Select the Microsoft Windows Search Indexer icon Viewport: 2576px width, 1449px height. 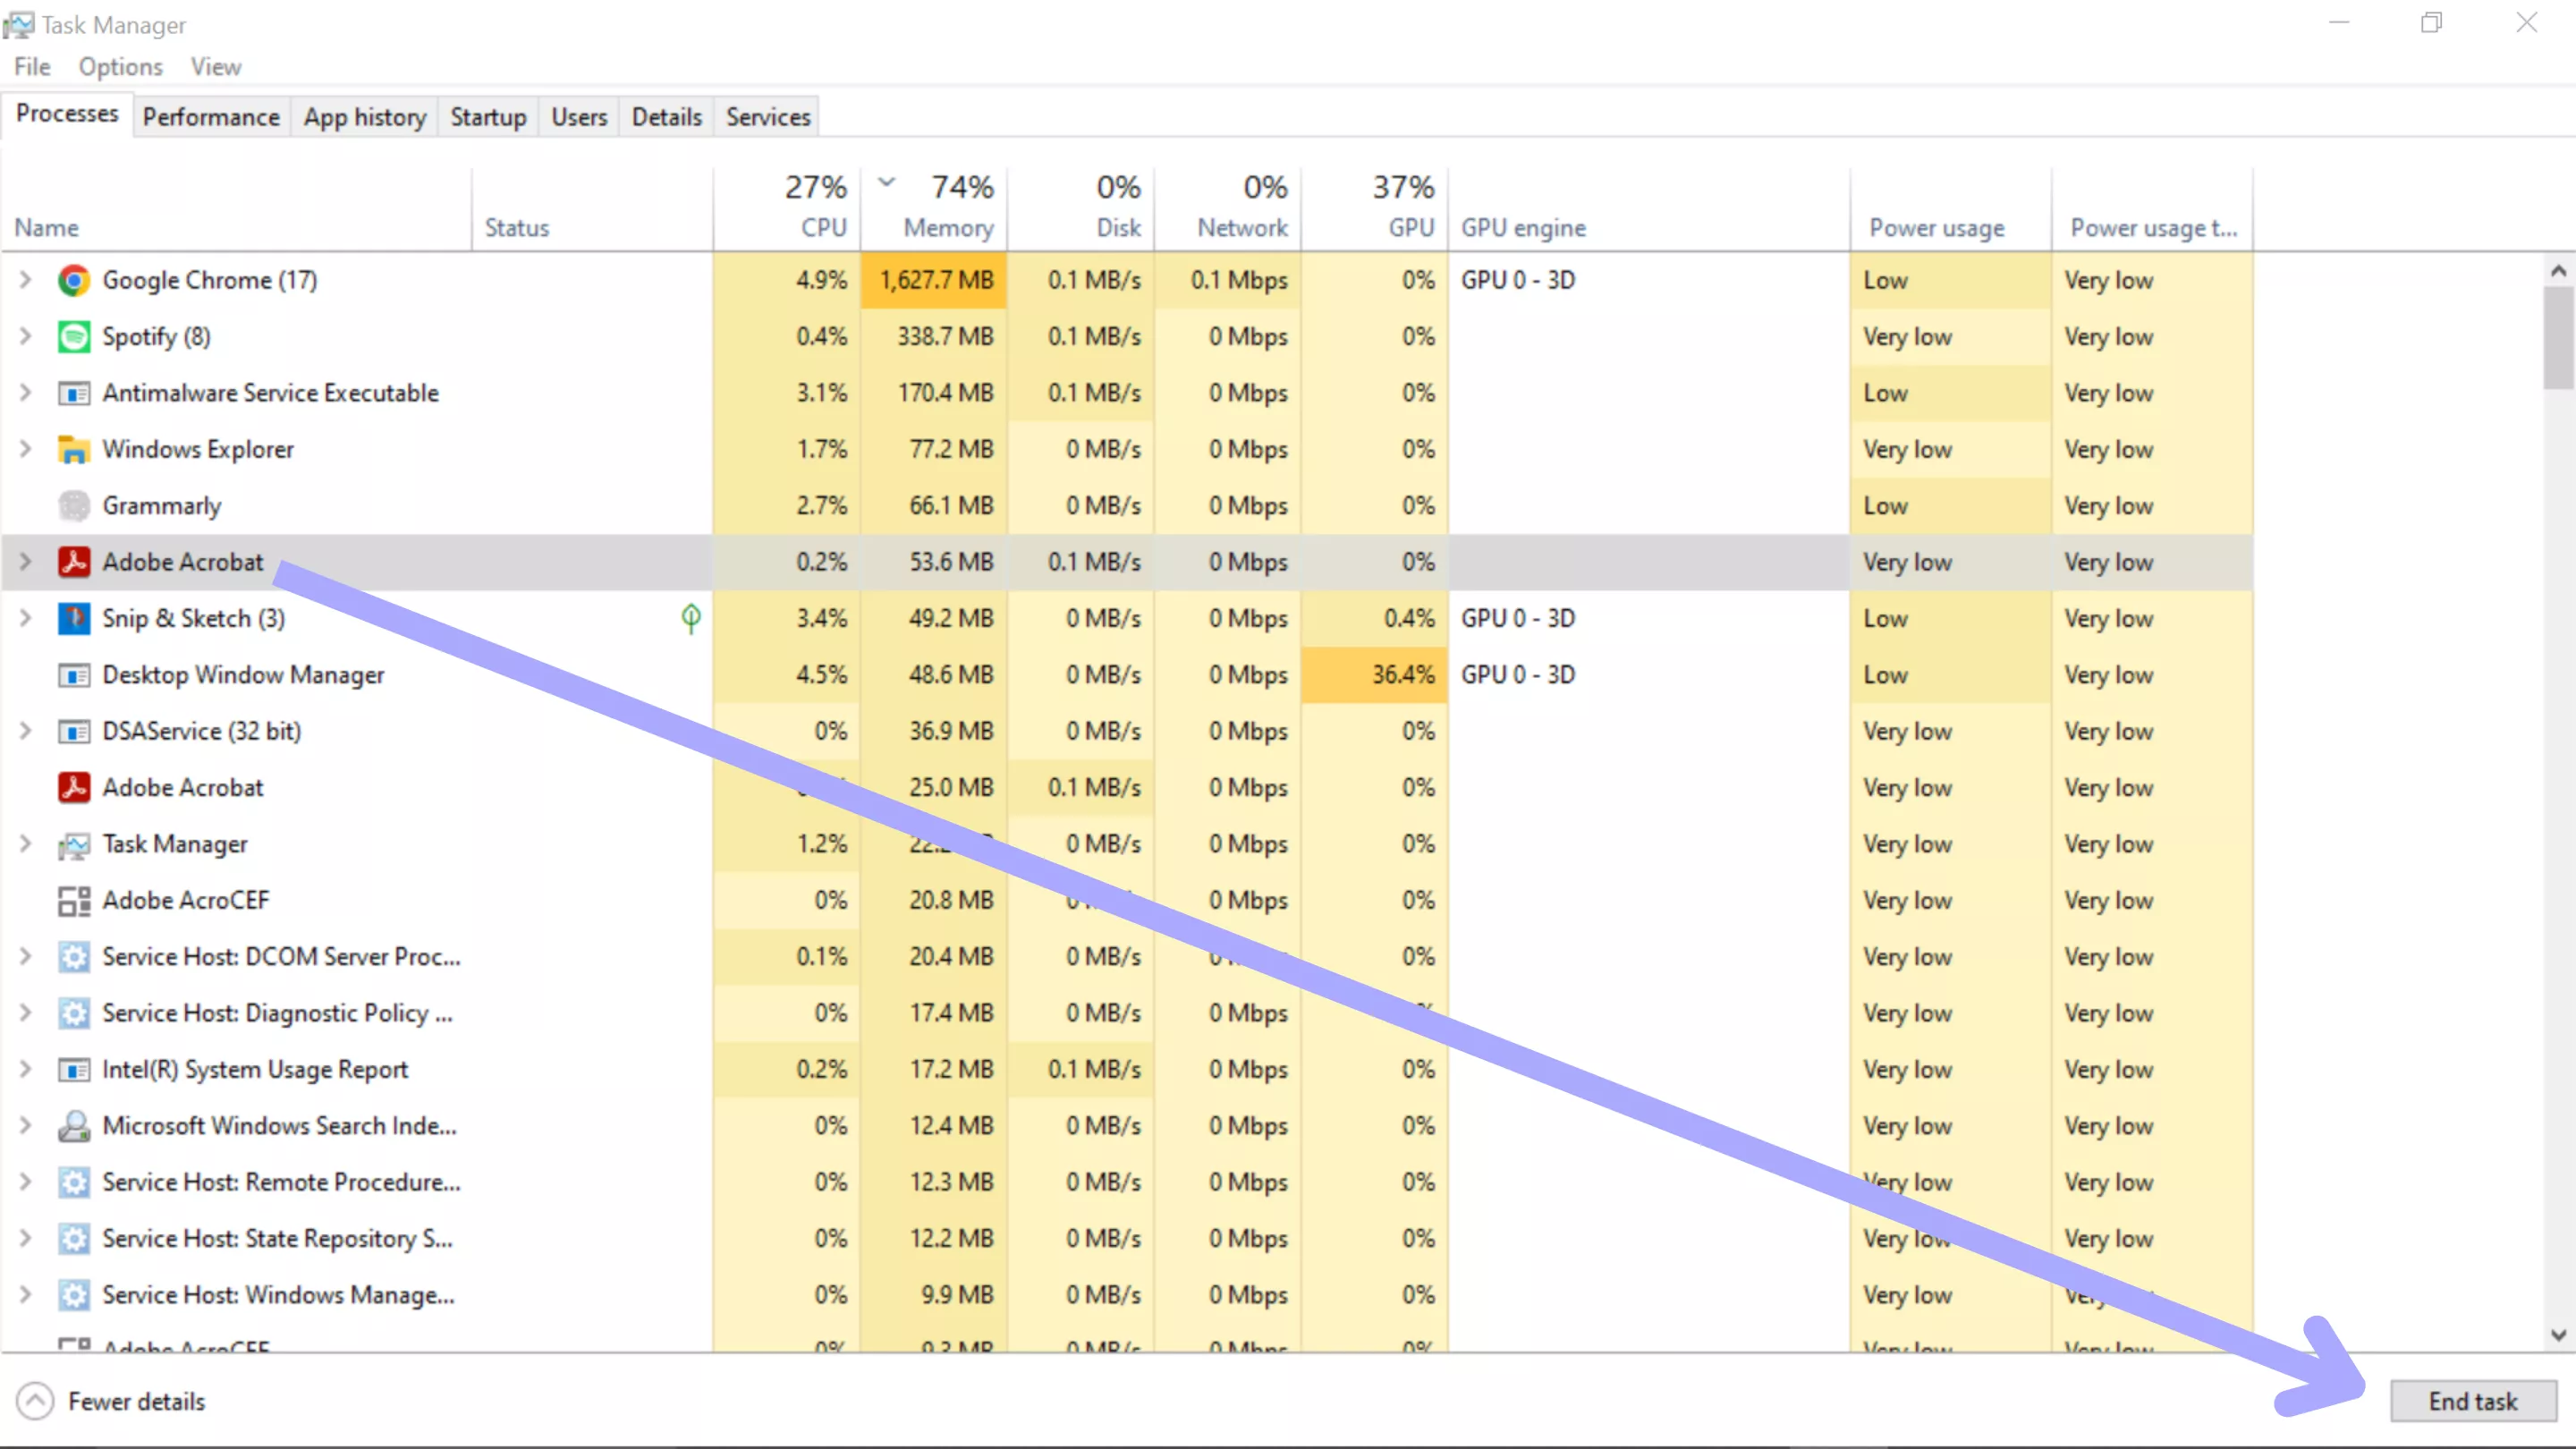pyautogui.click(x=73, y=1125)
